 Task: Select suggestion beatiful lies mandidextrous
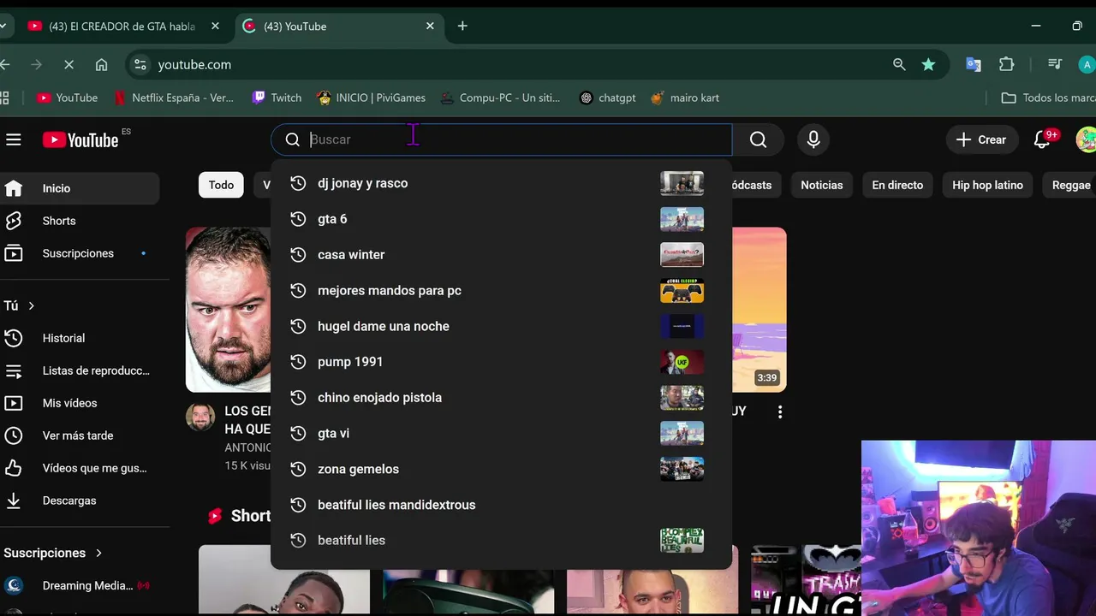click(502, 505)
